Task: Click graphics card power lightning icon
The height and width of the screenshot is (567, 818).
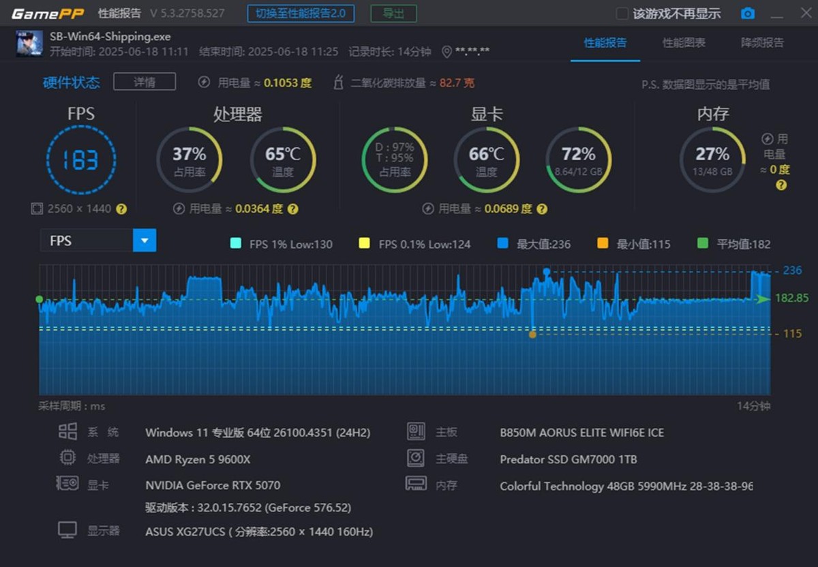Action: 428,209
